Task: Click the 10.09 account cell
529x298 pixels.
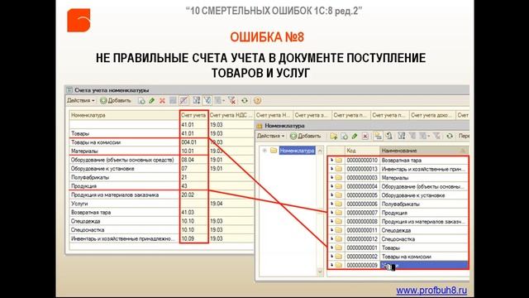Action: [x=194, y=238]
